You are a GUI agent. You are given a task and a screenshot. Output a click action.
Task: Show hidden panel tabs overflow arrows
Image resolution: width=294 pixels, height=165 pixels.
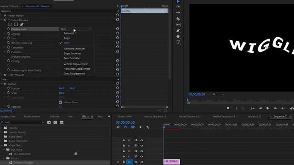click(x=109, y=116)
